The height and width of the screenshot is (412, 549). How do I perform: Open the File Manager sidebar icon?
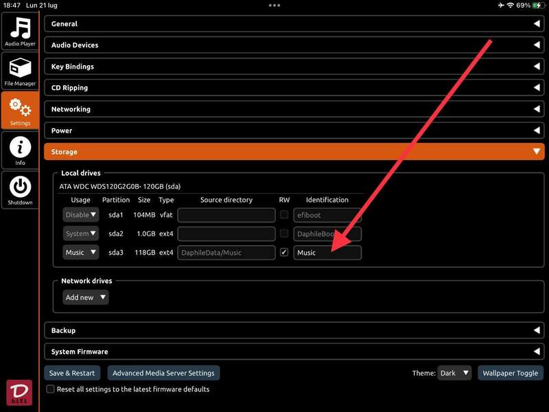(20, 71)
